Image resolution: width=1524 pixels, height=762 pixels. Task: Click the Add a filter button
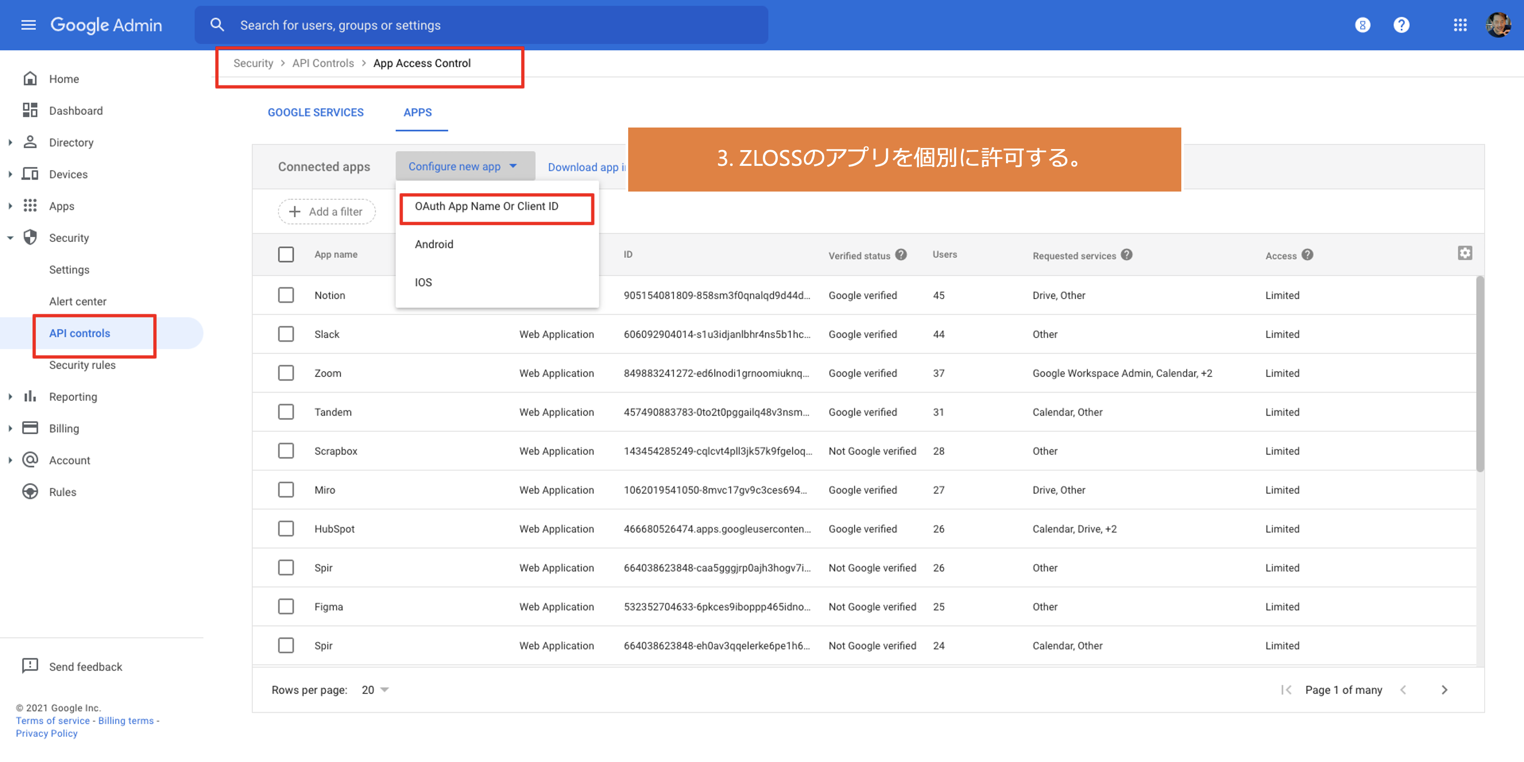(326, 212)
